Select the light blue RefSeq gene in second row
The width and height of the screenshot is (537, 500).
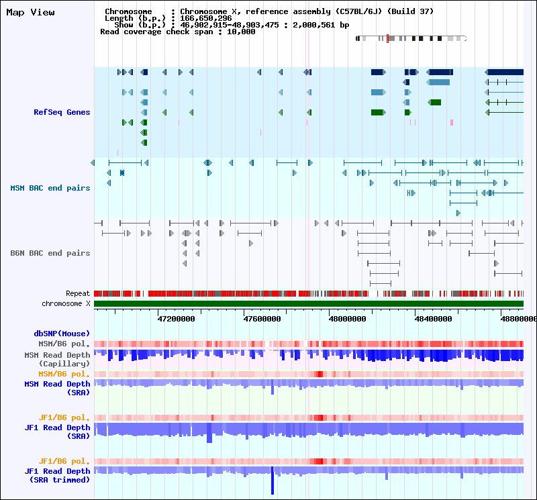pyautogui.click(x=438, y=82)
